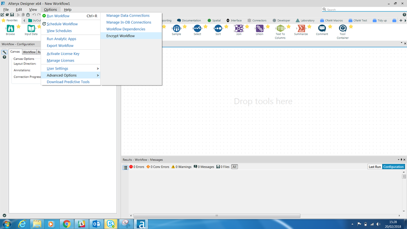This screenshot has width=407, height=229.
Task: Open Outlook from taskbar
Action: click(x=96, y=224)
